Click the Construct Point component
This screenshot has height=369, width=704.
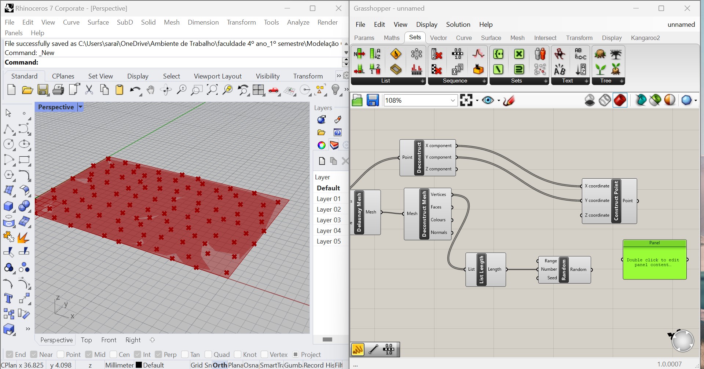616,201
